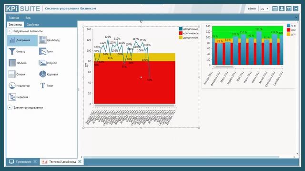Click the KPi SUITE logo
The width and height of the screenshot is (305, 171).
pos(23,9)
